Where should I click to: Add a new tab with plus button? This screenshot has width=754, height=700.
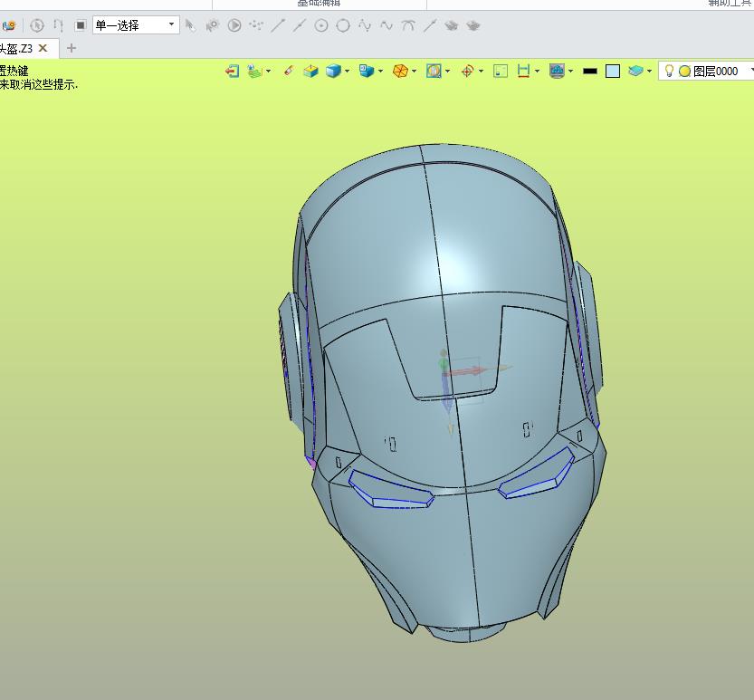[72, 48]
